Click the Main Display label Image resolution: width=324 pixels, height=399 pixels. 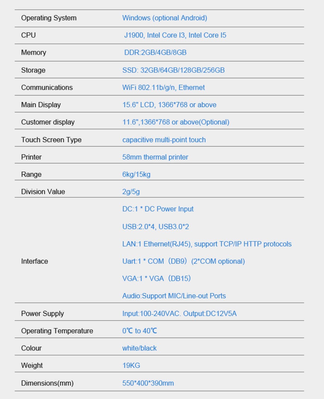41,105
